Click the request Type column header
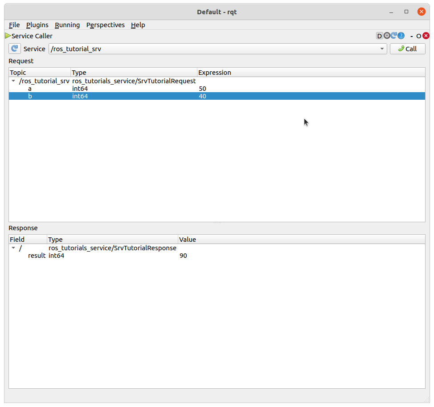This screenshot has height=407, width=434. (x=134, y=73)
